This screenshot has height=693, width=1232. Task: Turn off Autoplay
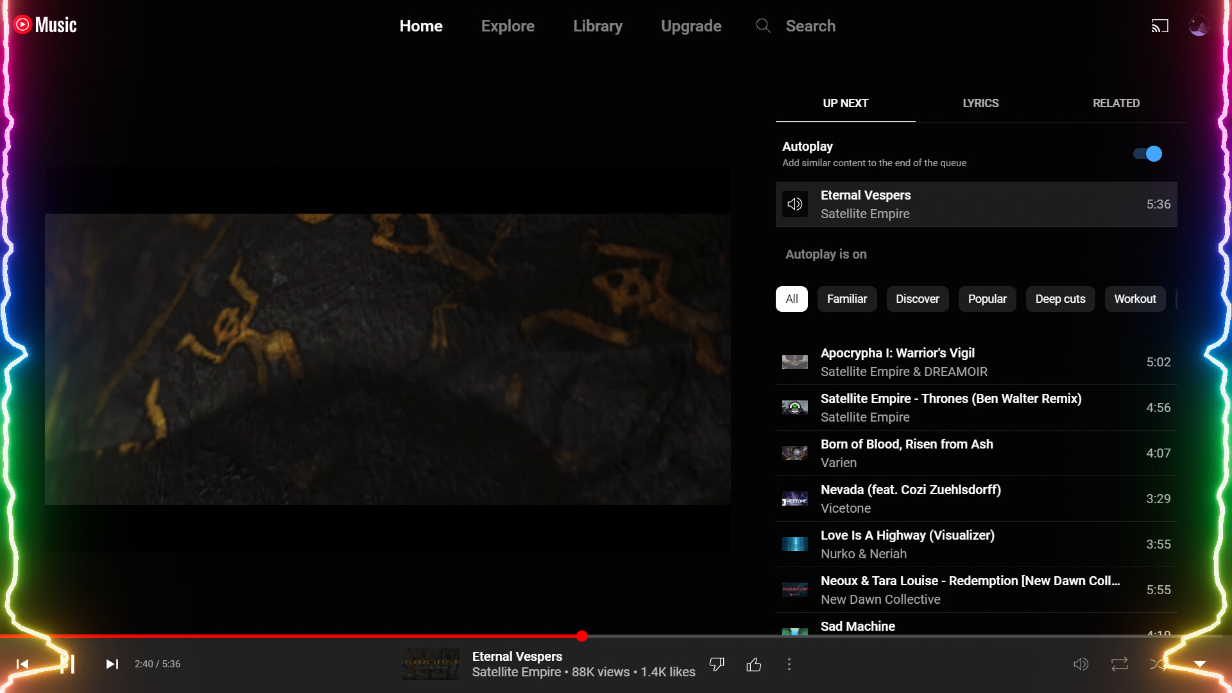coord(1147,153)
